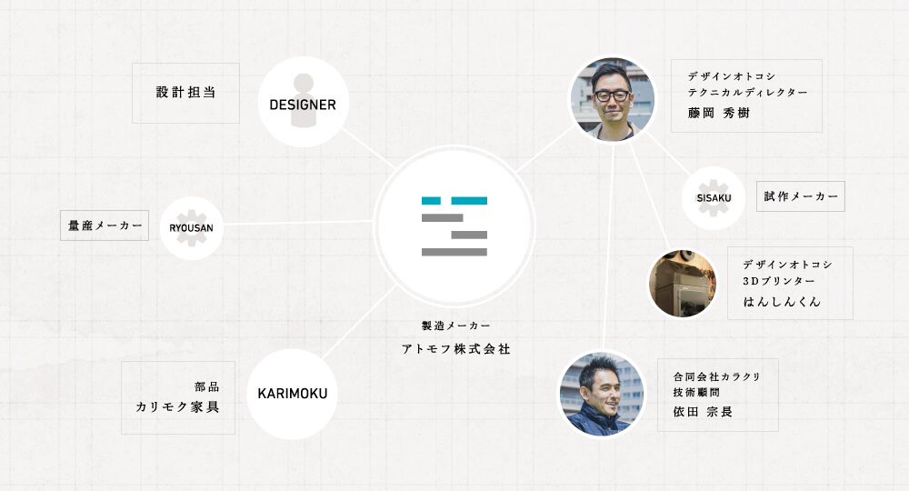The image size is (909, 491).
Task: Click the 製造メーカー caption
Action: (455, 326)
